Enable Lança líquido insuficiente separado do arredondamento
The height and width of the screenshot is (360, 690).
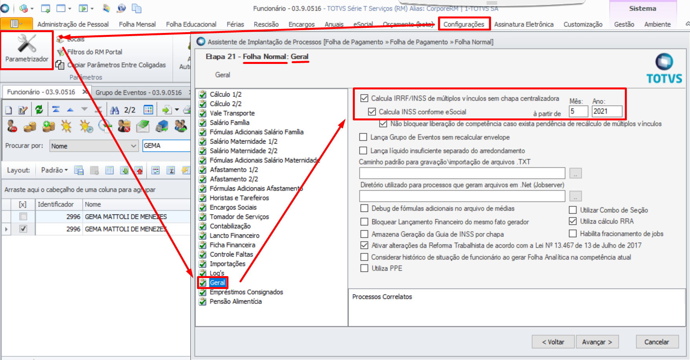click(x=363, y=151)
